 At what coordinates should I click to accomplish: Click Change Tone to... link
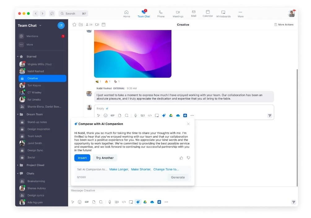click(166, 169)
